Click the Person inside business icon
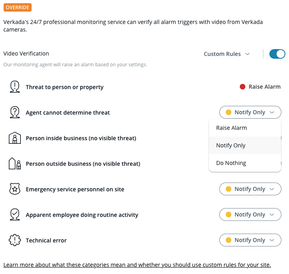The height and width of the screenshot is (274, 289). (x=15, y=138)
